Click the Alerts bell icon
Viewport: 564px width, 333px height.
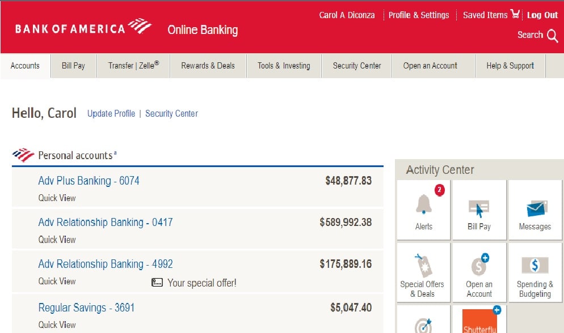(423, 204)
